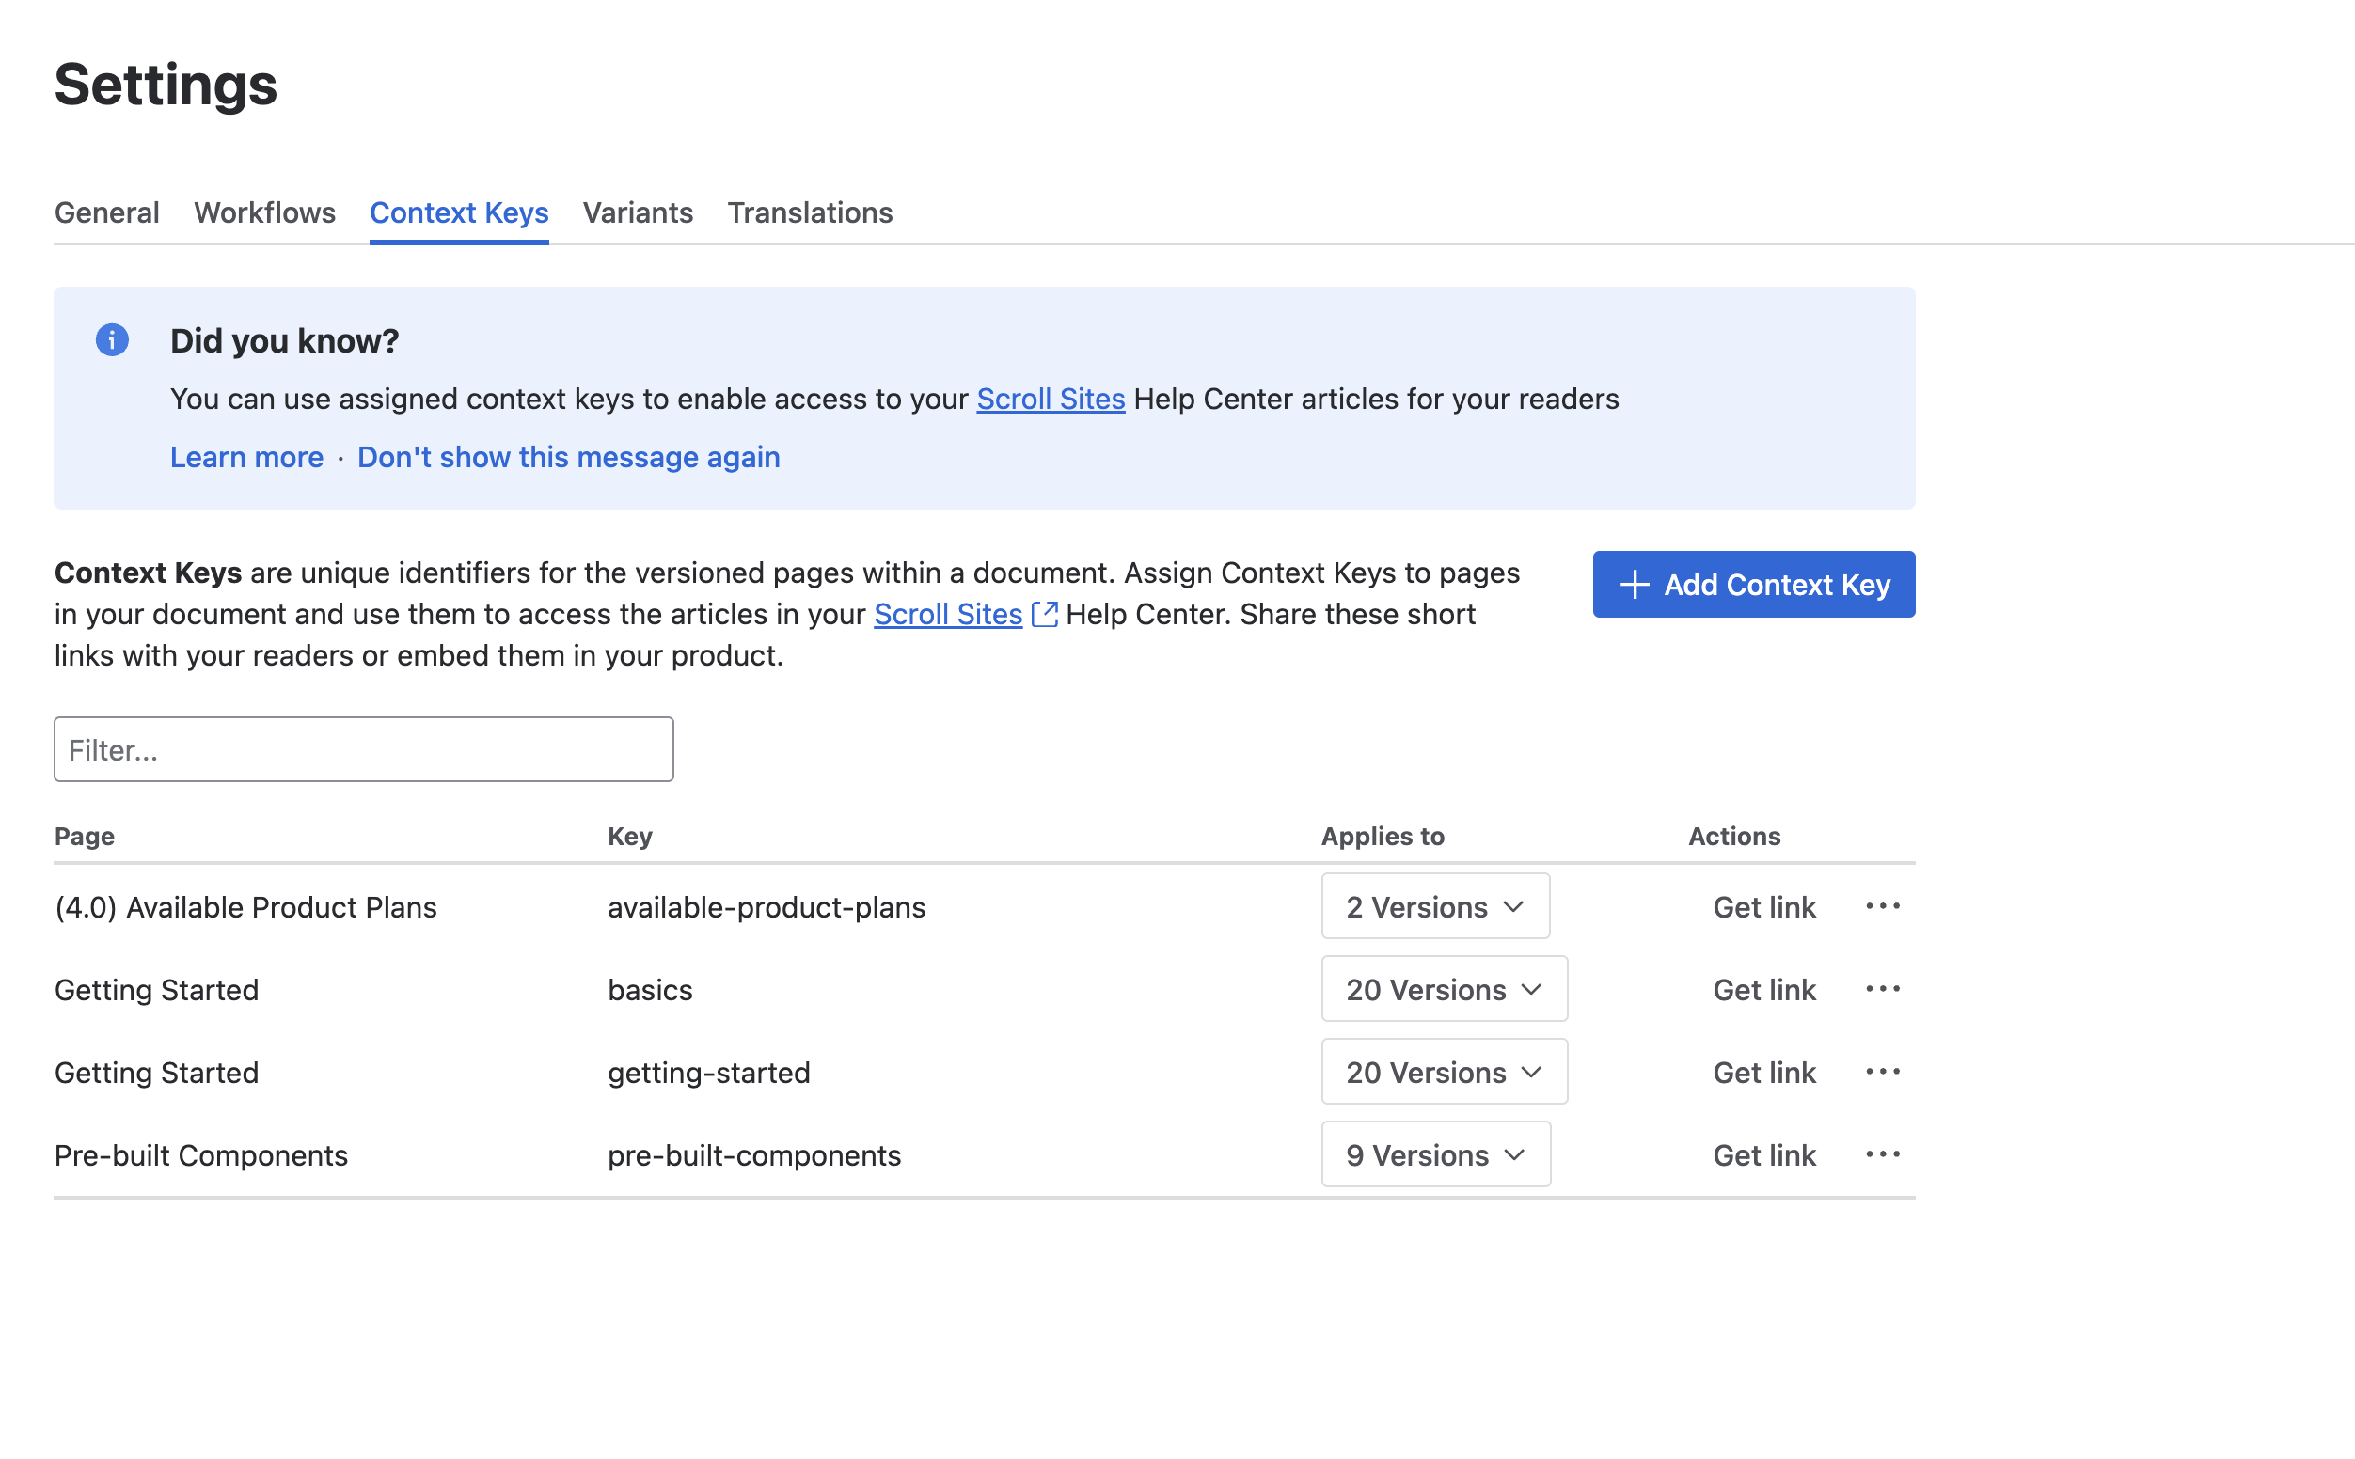
Task: Expand the 20 Versions dropdown for basics
Action: pos(1444,989)
